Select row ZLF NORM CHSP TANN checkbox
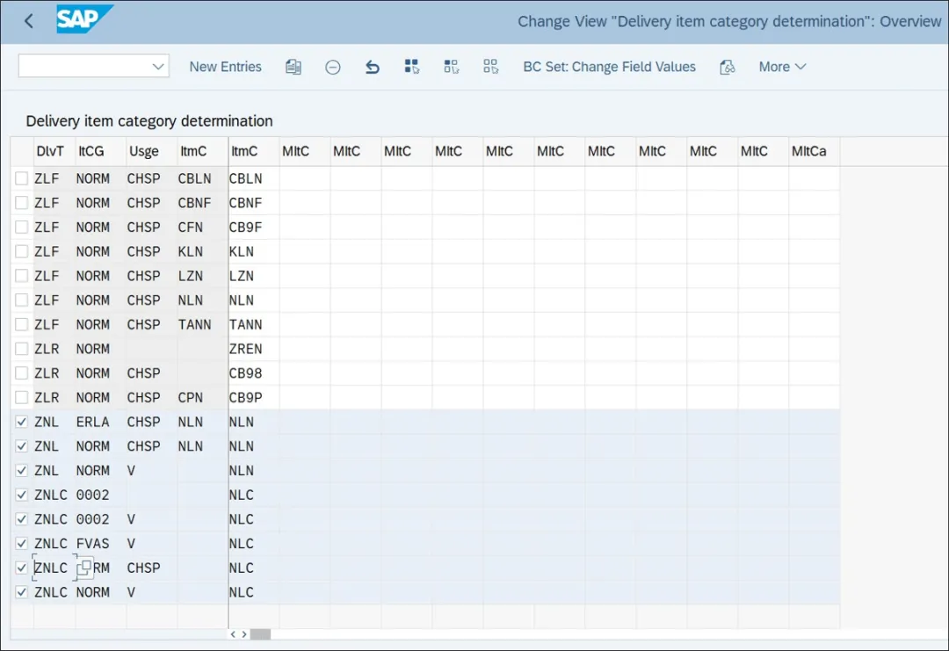 pyautogui.click(x=22, y=324)
